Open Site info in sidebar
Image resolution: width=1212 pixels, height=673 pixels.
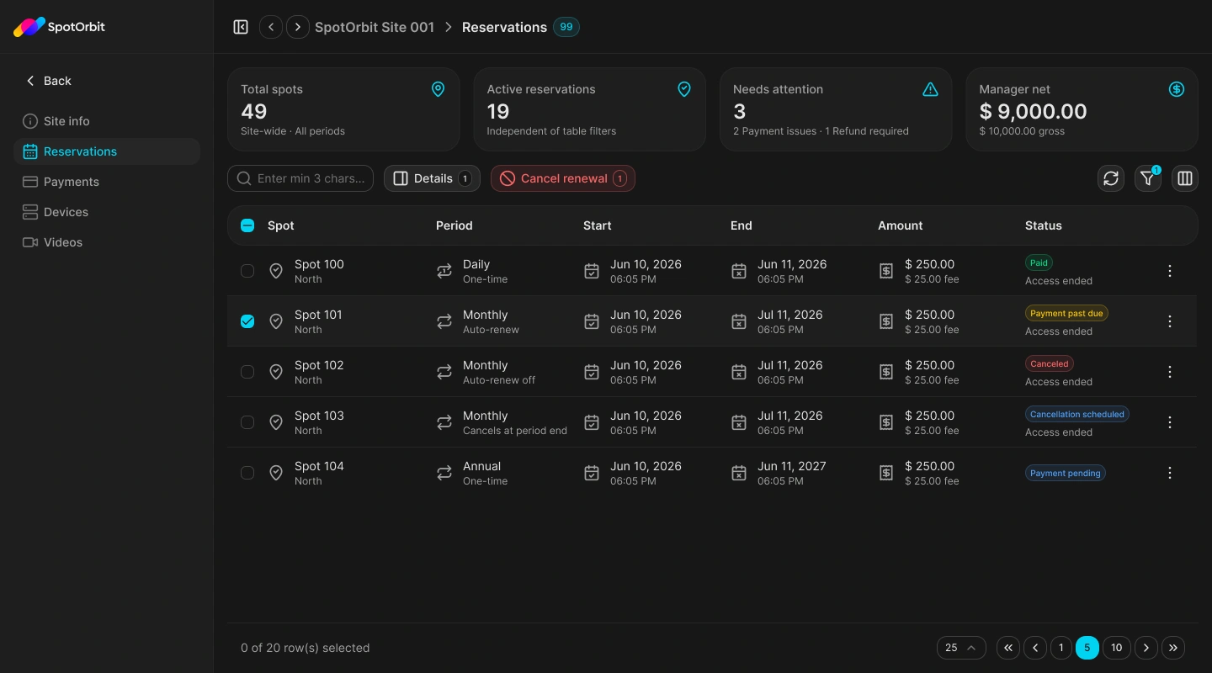pos(107,121)
